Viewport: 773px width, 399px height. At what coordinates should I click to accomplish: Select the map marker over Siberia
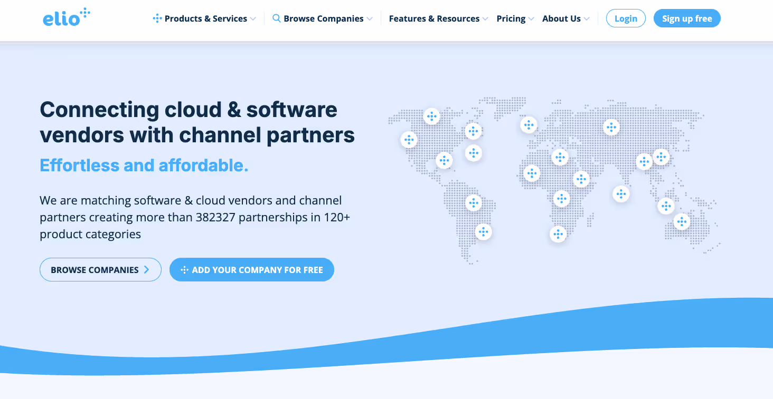click(611, 127)
